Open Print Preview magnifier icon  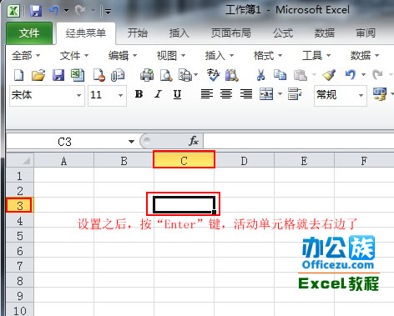tap(166, 75)
